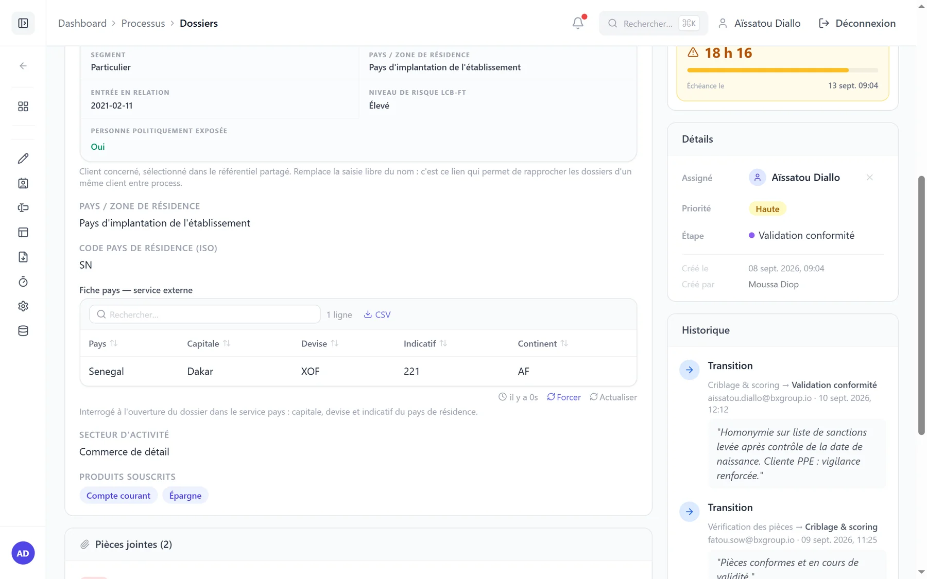Click the XOF currency cell
Viewport: 927px width, 579px height.
tap(311, 371)
